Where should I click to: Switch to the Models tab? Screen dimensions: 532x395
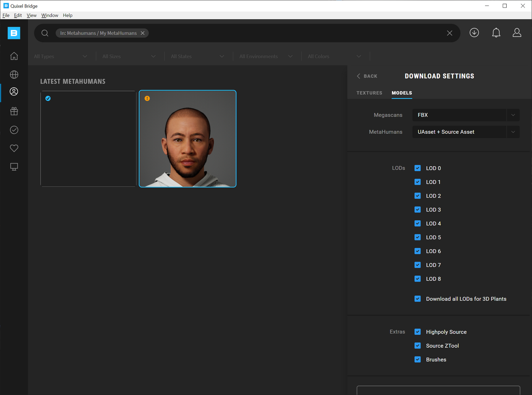pos(402,93)
